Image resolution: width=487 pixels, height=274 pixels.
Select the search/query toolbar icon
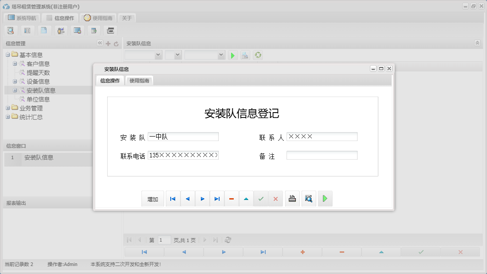11,30
